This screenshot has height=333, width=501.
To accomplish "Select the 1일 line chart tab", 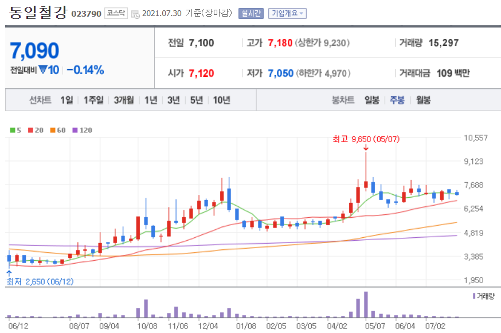I will 66,100.
